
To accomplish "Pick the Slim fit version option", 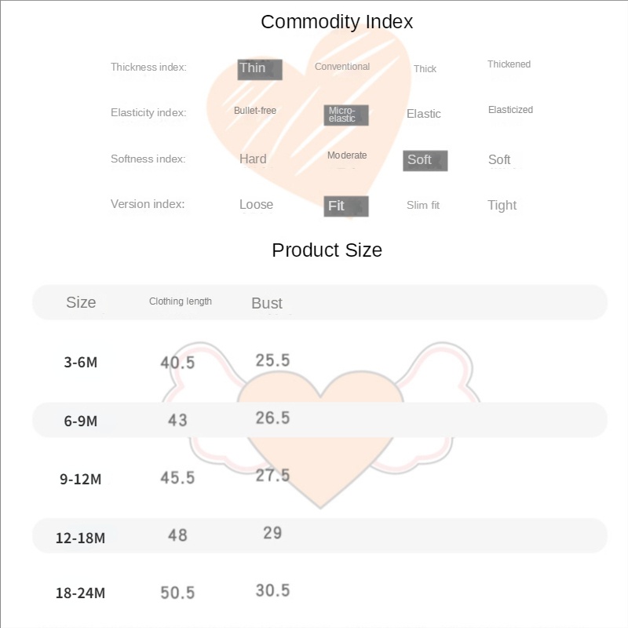I will click(423, 206).
